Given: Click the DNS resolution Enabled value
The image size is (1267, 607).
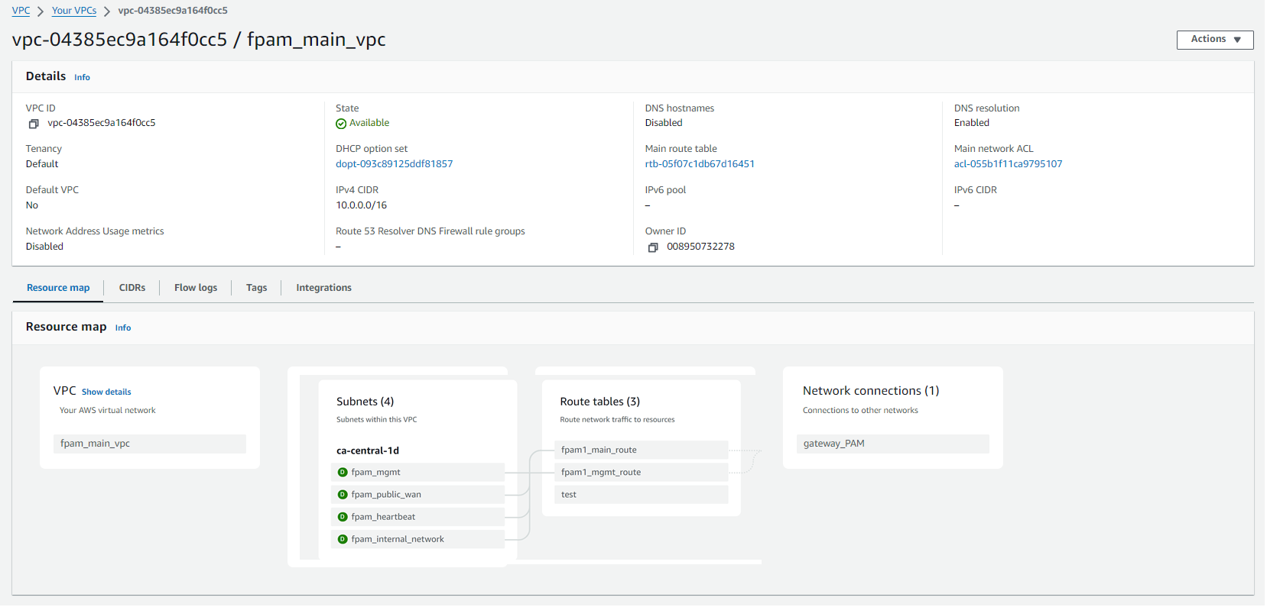Looking at the screenshot, I should click(972, 123).
